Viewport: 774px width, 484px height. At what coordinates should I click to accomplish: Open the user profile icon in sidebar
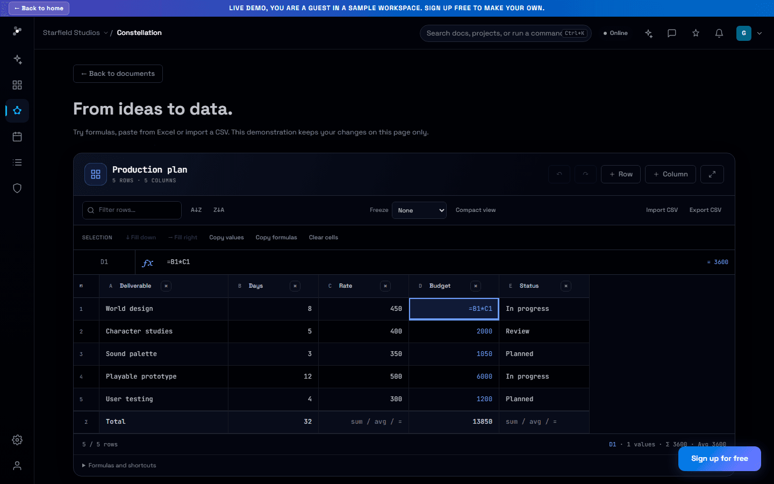coord(17,466)
